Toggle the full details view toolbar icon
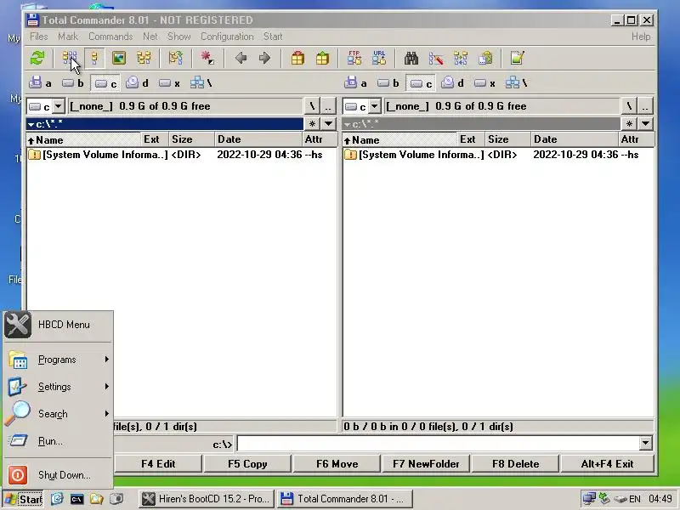The image size is (680, 510). (94, 58)
